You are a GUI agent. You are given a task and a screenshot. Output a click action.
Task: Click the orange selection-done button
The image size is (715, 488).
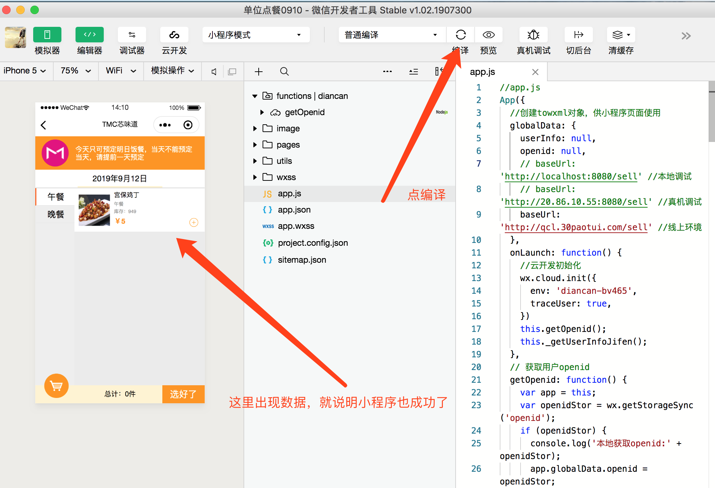pos(183,394)
